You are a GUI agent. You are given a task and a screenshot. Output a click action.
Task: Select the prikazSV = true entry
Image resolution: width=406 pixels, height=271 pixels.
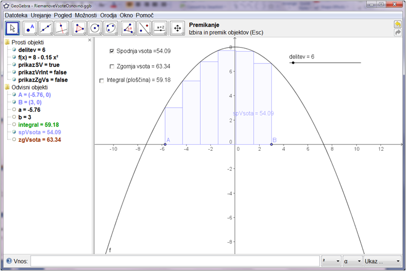coord(39,65)
